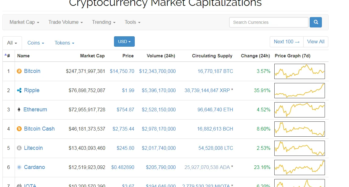This screenshot has width=349, height=187.
Task: Open the Bitcoin currency link
Action: pos(32,71)
